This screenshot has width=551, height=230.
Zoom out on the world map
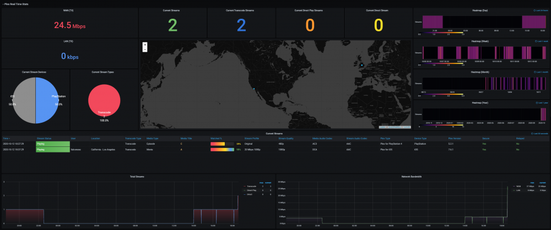[145, 50]
